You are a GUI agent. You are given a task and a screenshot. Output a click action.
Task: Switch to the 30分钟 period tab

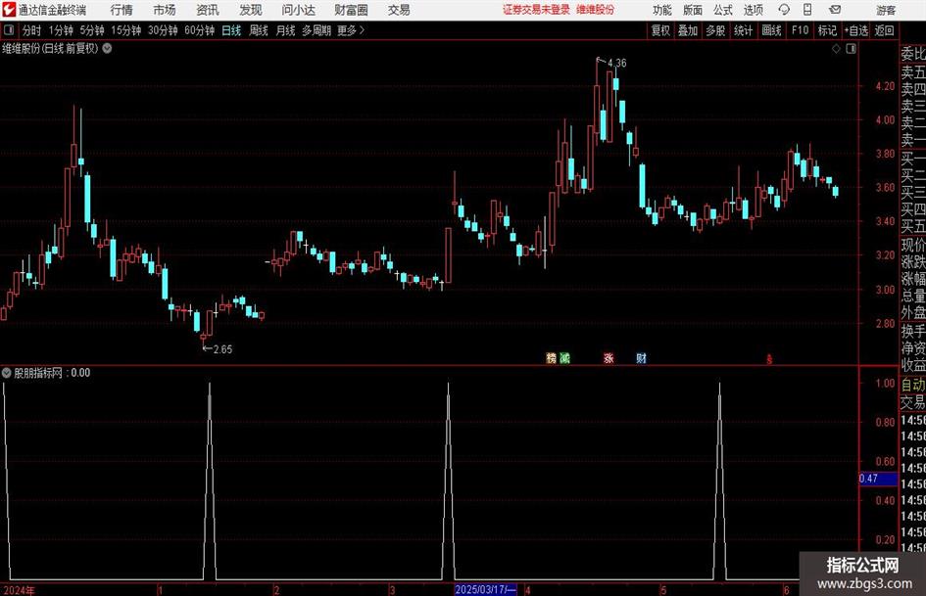pyautogui.click(x=163, y=30)
